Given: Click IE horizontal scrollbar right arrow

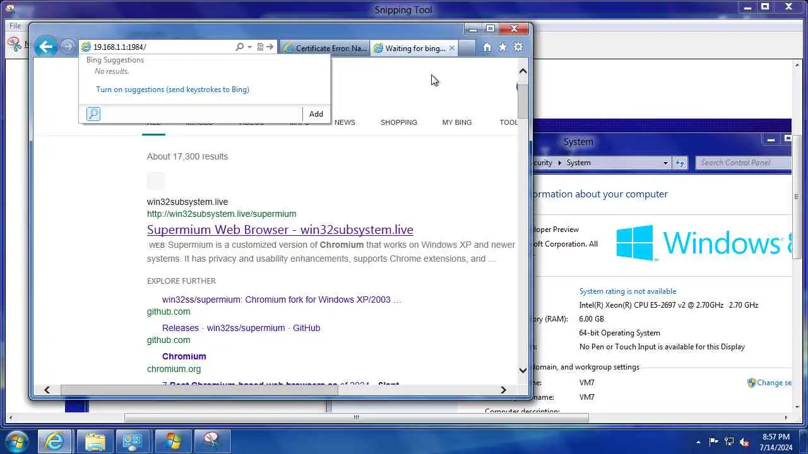Looking at the screenshot, I should [503, 390].
